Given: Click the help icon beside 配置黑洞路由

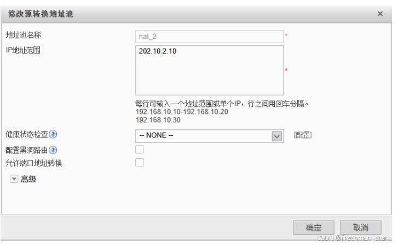Looking at the screenshot, I should tap(53, 150).
